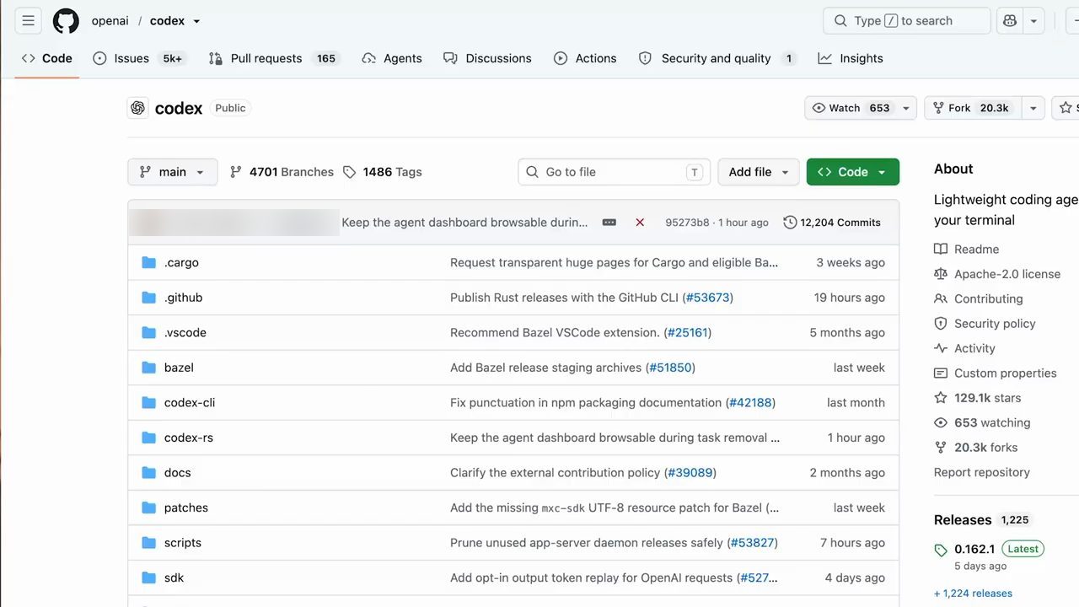The width and height of the screenshot is (1079, 607).
Task: Open the .cargo folder
Action: click(181, 262)
